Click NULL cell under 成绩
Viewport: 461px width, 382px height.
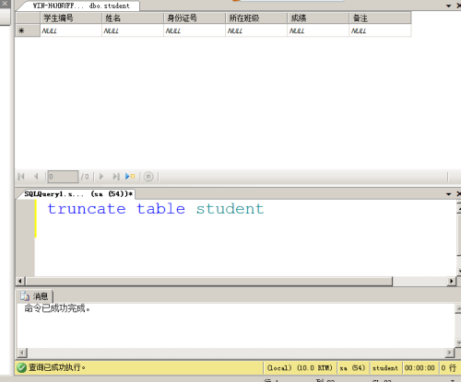318,30
